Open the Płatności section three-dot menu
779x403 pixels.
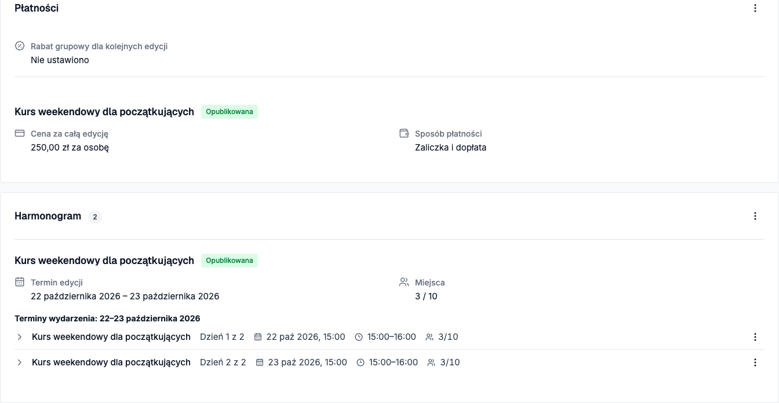[755, 8]
